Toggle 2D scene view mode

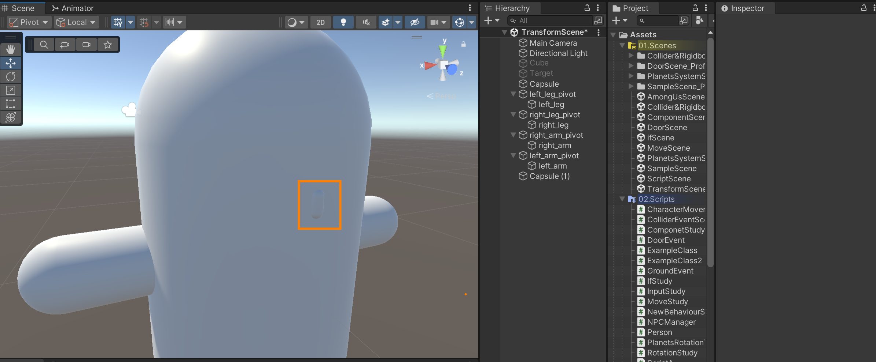(x=321, y=22)
